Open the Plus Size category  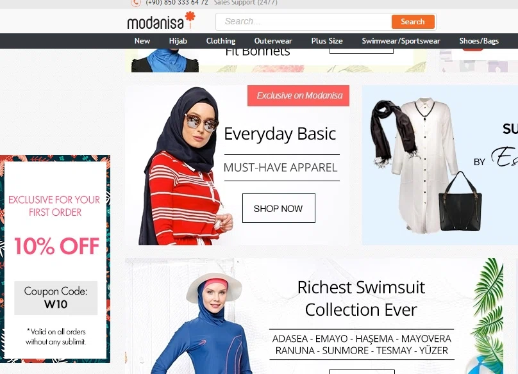(x=327, y=41)
